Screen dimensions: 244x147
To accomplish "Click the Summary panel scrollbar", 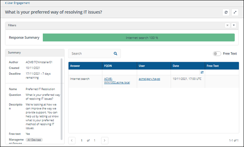I will (x=61, y=99).
